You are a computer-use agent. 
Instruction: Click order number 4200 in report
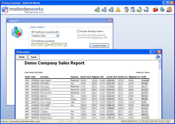(x=27, y=96)
